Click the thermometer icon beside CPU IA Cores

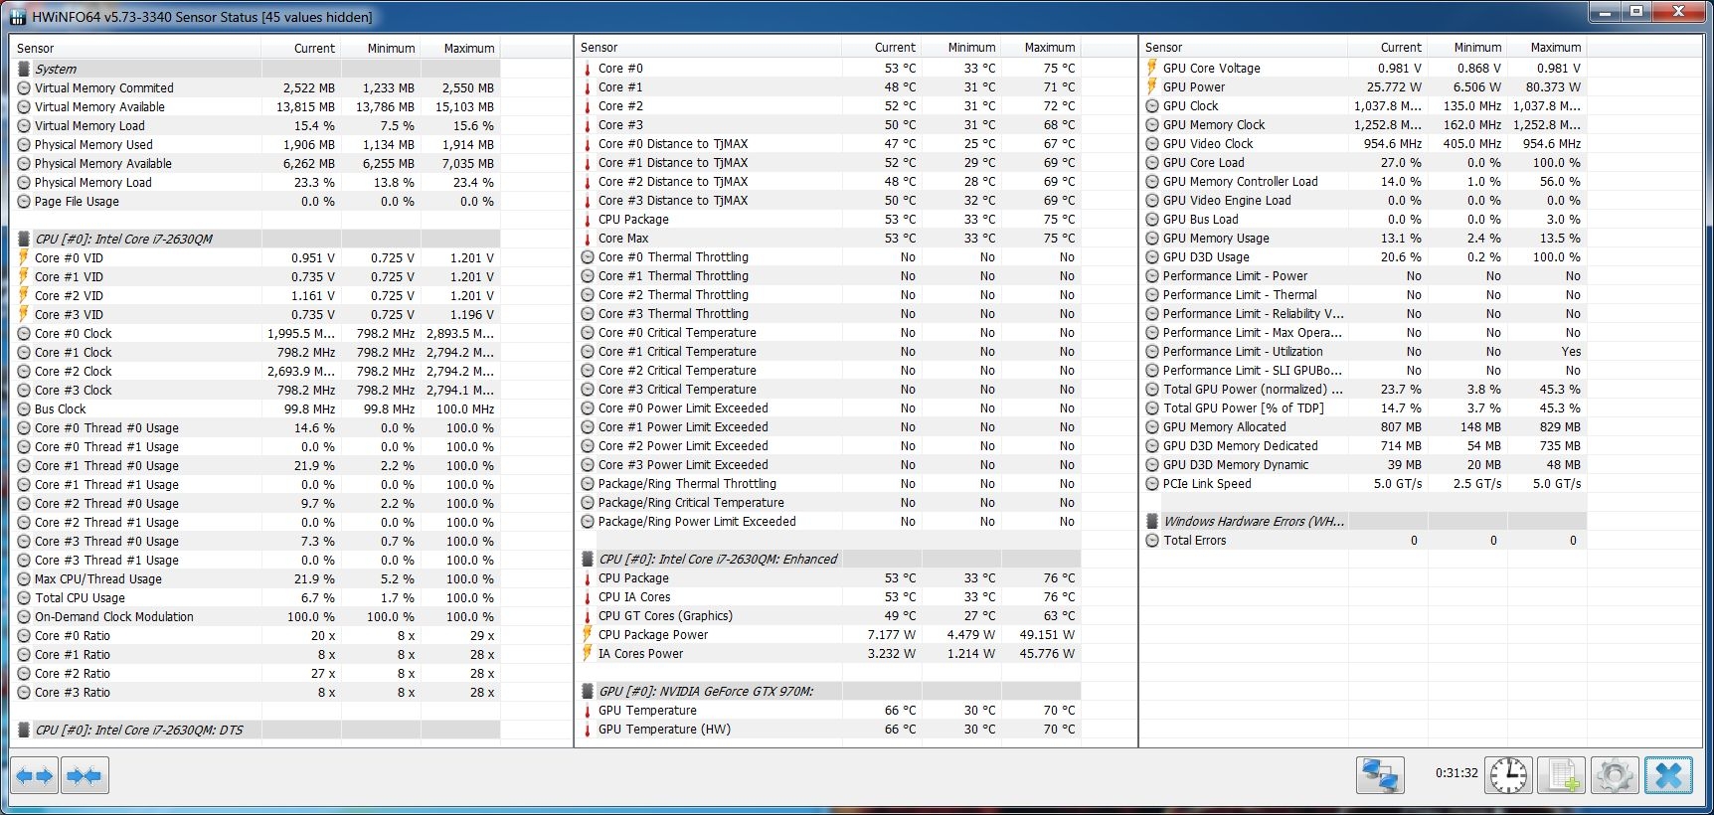[x=588, y=597]
